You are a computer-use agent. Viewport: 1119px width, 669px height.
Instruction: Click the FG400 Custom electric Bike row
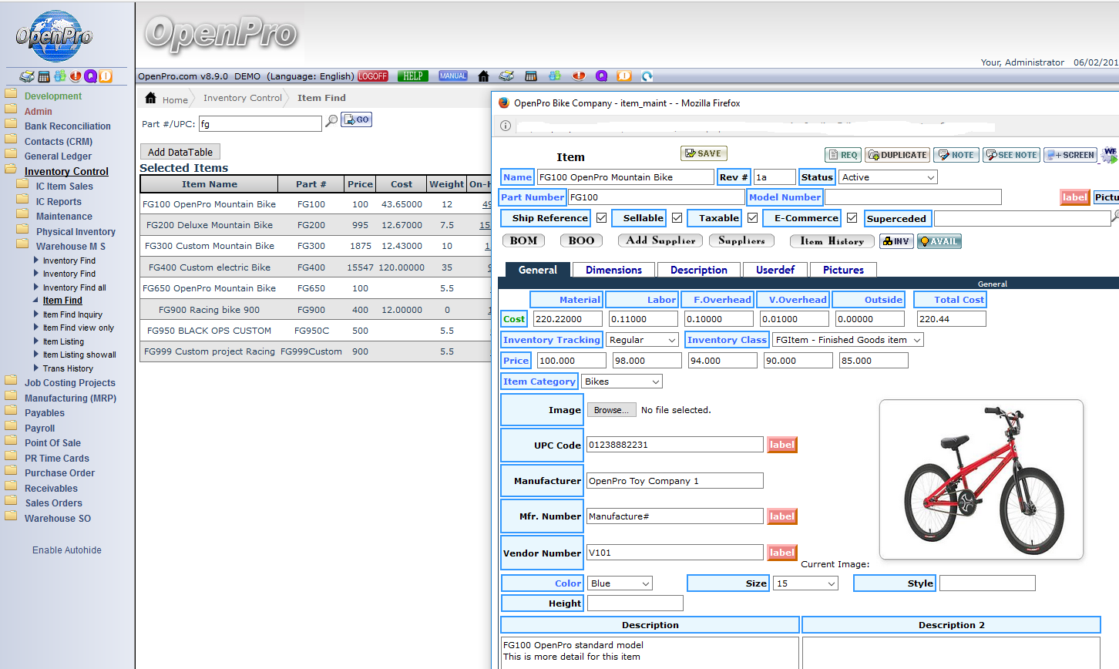[315, 267]
